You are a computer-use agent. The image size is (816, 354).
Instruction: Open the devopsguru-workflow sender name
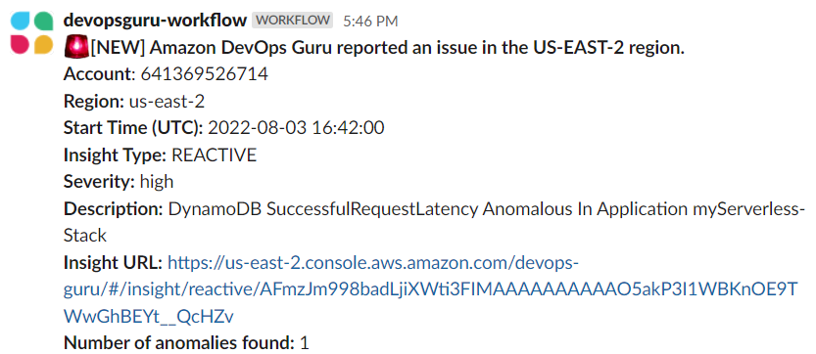point(155,21)
